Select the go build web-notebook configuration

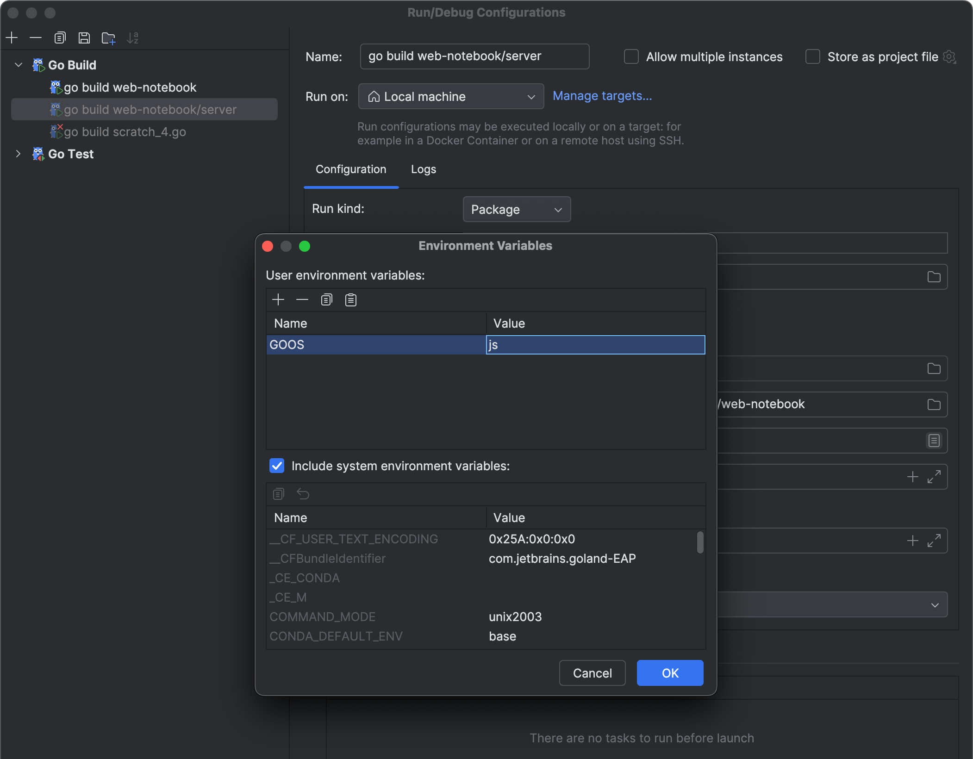(130, 87)
